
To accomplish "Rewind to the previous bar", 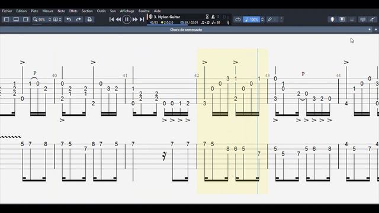I will click(118, 20).
